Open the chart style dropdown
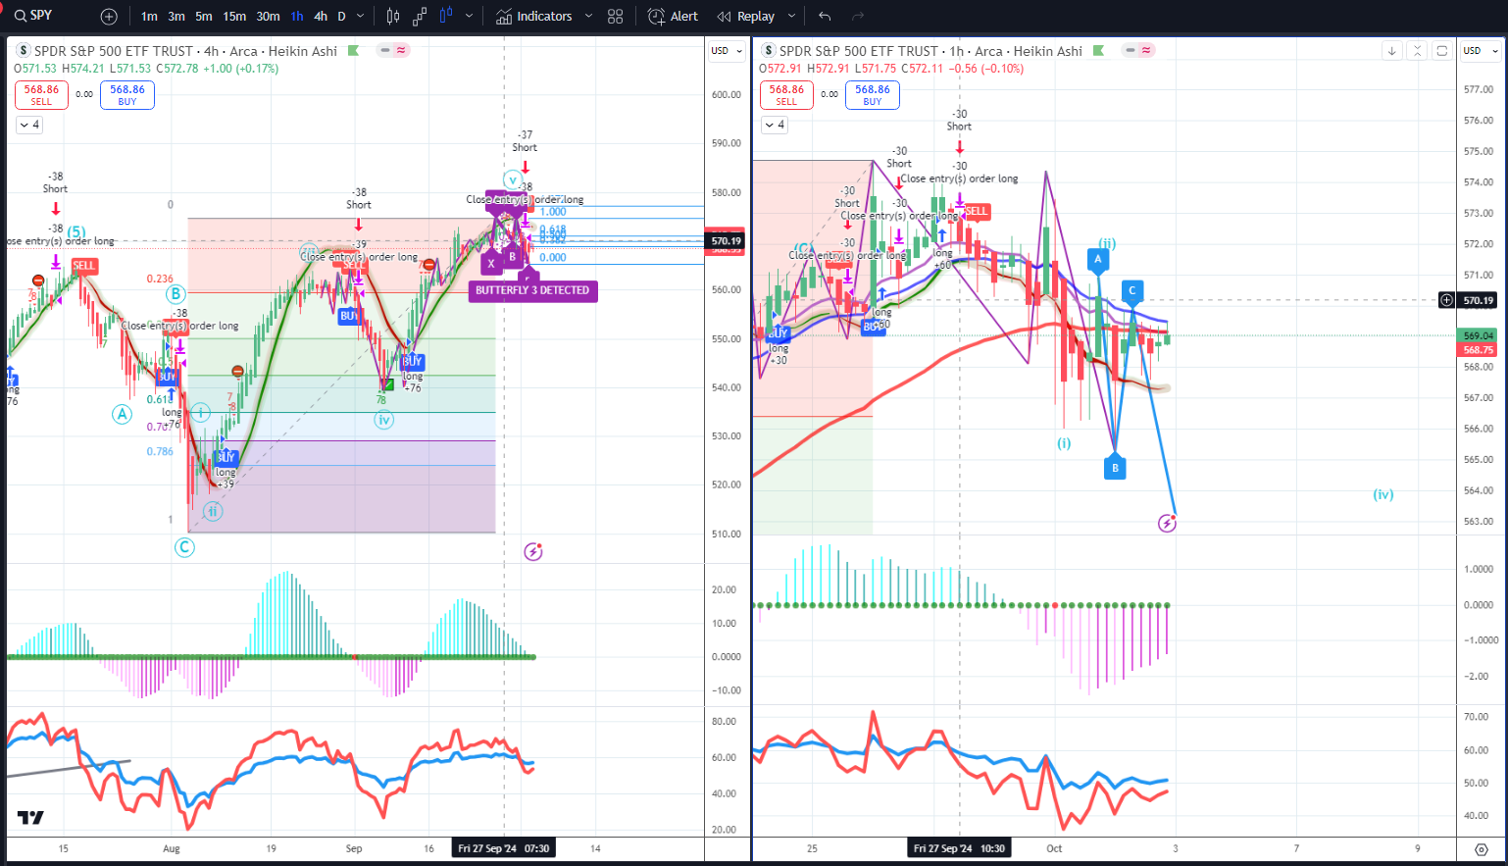The width and height of the screenshot is (1508, 866). coord(470,17)
